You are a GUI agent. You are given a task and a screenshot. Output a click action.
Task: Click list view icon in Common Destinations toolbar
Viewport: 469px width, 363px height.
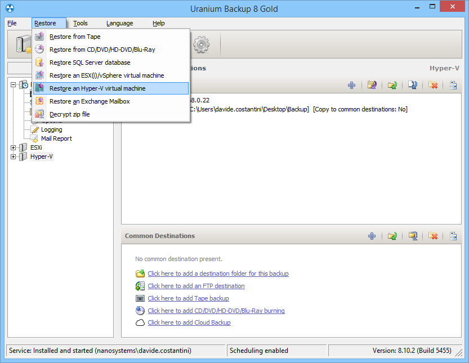(x=453, y=236)
